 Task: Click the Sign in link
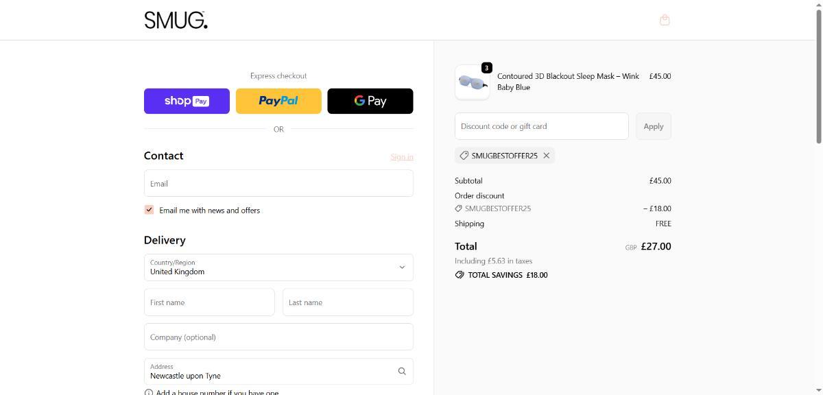point(401,157)
